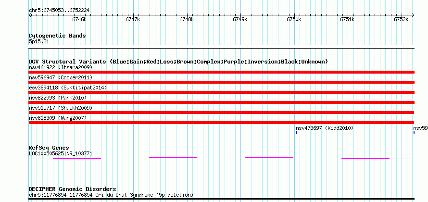Screen dimensions: 428x202
Task: Open nsv822993 (Park2010) variant label
Action: (58, 98)
